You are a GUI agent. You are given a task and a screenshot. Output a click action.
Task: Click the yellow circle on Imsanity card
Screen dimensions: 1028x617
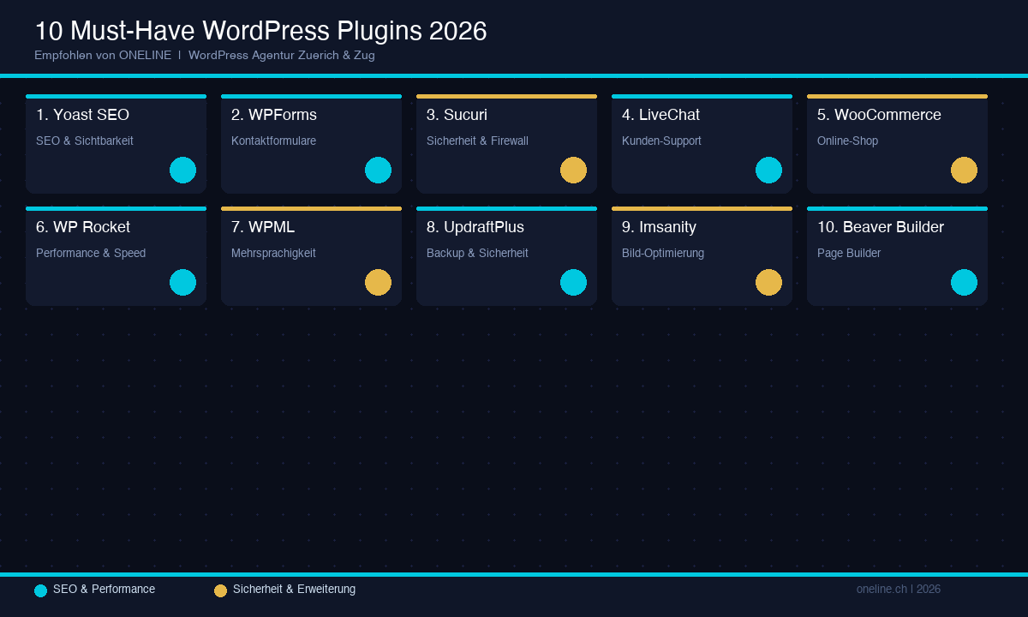pos(768,282)
